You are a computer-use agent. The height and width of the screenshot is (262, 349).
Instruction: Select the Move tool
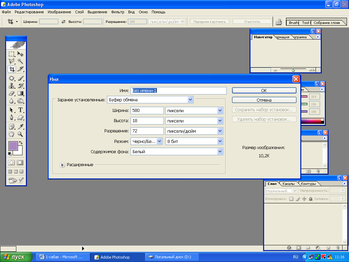(20, 54)
